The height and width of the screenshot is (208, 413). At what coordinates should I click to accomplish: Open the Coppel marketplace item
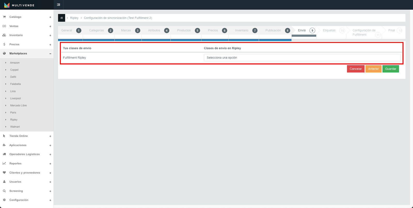(x=14, y=70)
